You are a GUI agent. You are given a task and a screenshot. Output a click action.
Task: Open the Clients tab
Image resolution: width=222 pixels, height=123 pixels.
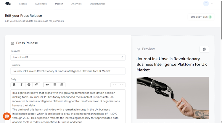tap(23, 4)
